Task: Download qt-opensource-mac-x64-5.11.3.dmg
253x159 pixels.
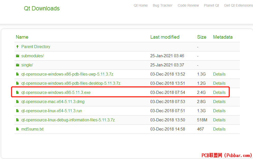Action: tap(53, 102)
